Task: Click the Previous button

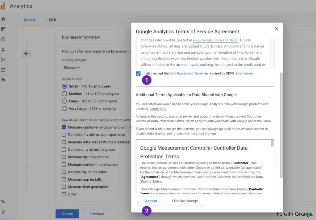Action: point(97,214)
